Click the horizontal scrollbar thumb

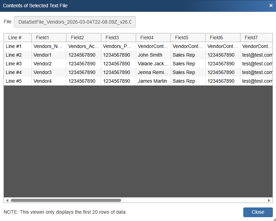point(66,200)
